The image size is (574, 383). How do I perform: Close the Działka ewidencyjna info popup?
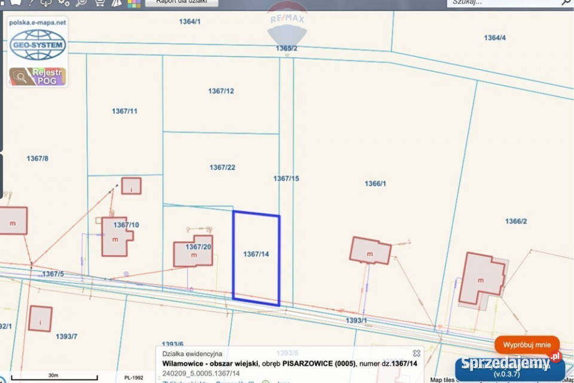coord(417,353)
